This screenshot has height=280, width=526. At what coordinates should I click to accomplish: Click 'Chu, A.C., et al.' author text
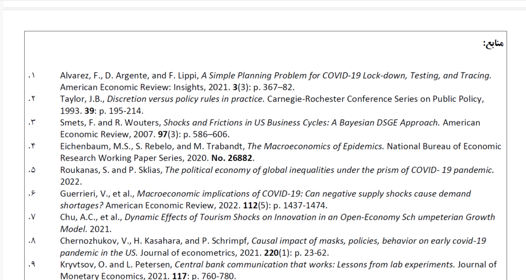click(91, 217)
